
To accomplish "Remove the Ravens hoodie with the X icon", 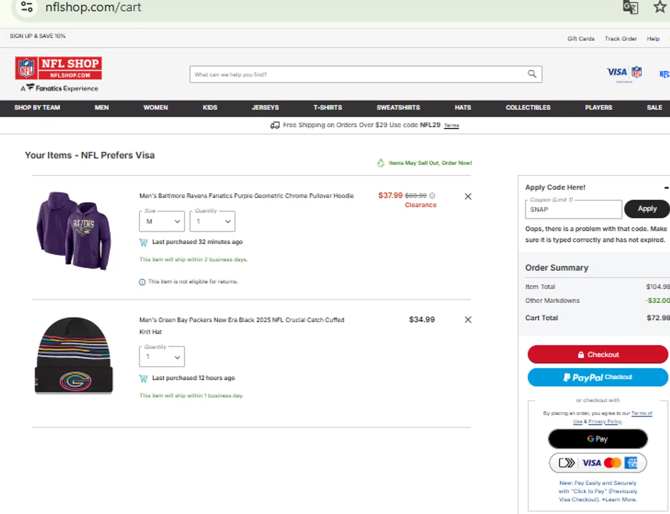I will click(468, 196).
